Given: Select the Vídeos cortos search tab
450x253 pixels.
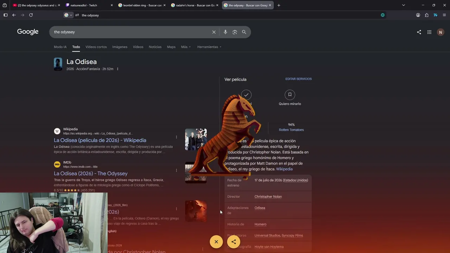Looking at the screenshot, I should [96, 47].
